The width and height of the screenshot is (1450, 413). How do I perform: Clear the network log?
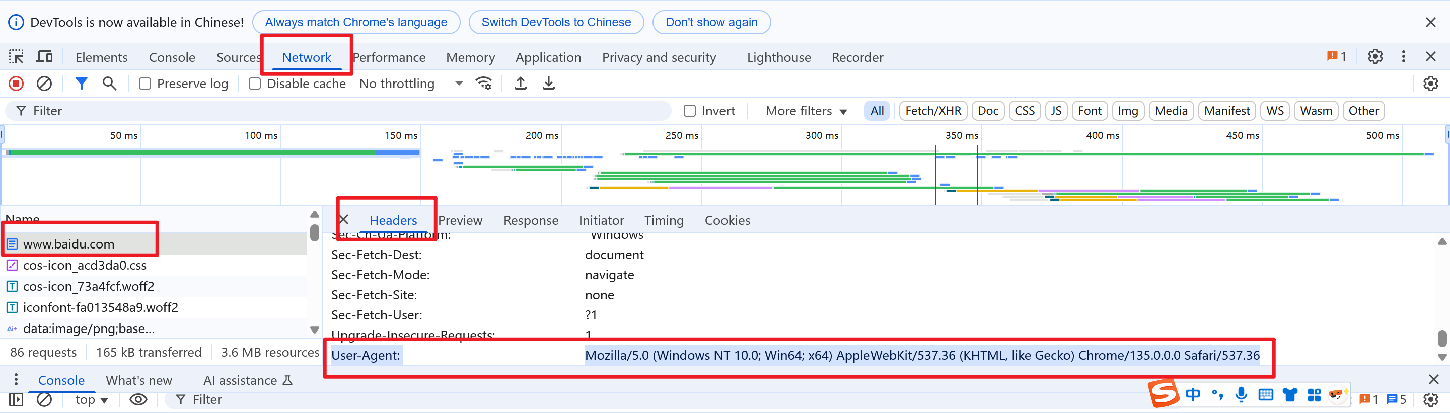pos(44,84)
